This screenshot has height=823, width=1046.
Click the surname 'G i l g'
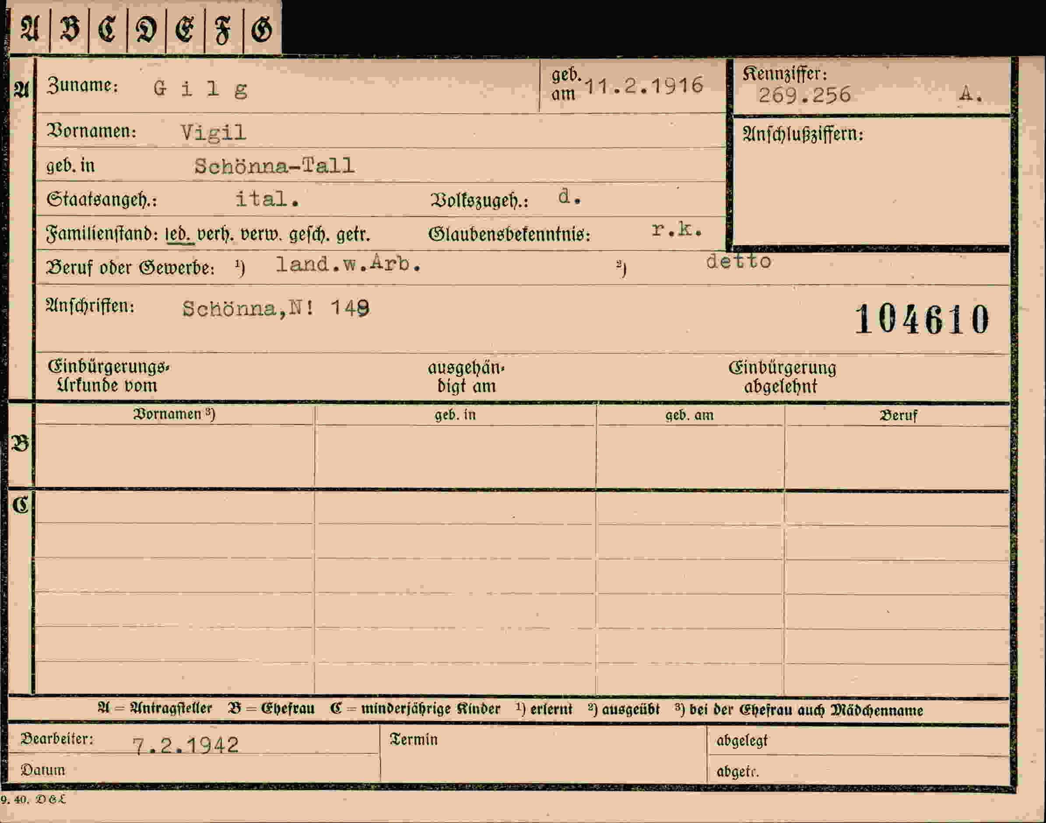tap(200, 90)
